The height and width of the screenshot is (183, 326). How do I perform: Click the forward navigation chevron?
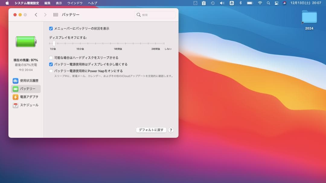tap(45, 14)
